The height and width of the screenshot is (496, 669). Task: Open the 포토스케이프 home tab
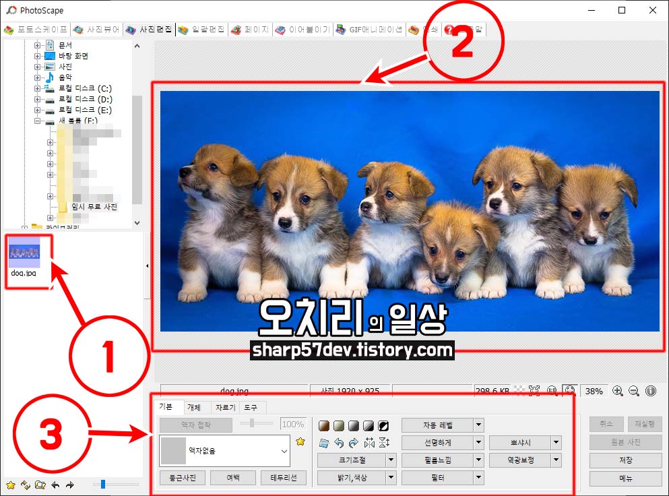point(36,30)
